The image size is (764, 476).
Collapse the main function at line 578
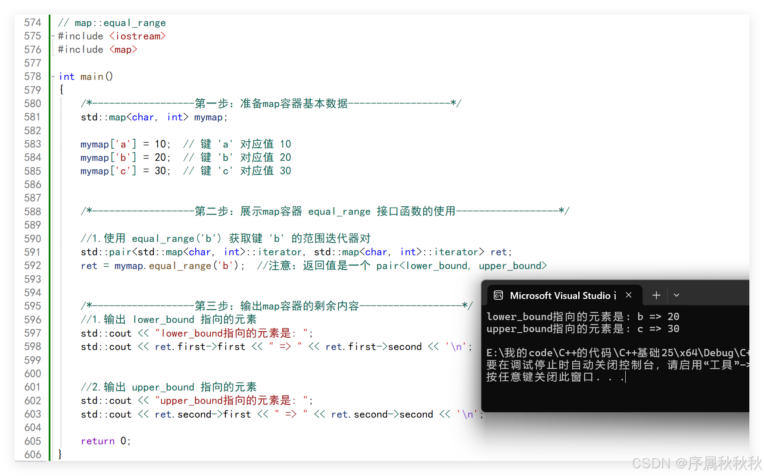(x=53, y=76)
